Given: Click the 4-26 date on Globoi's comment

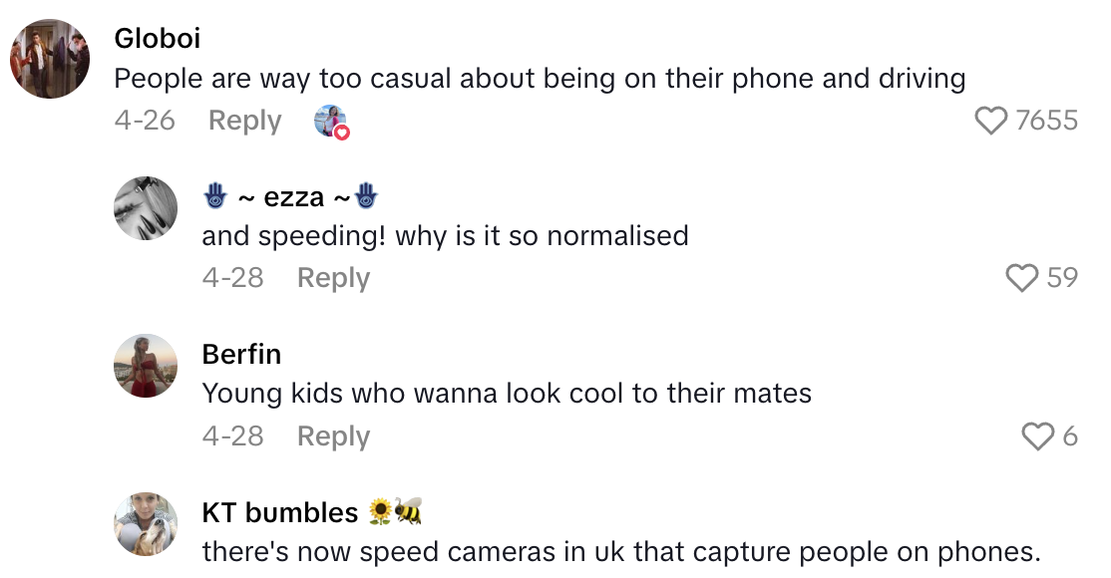Looking at the screenshot, I should tap(145, 121).
